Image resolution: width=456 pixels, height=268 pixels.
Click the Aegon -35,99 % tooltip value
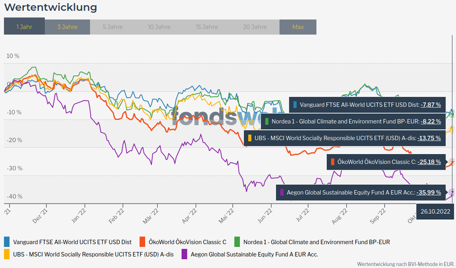point(430,193)
